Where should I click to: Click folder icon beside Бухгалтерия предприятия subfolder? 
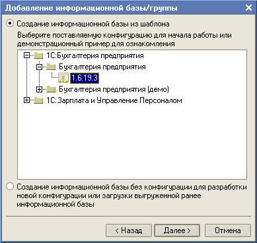[51, 67]
